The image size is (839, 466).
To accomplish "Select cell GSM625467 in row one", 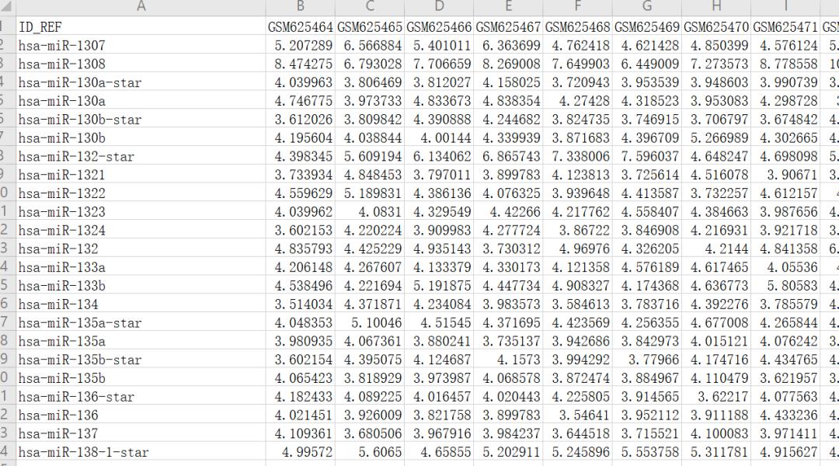I will point(508,26).
